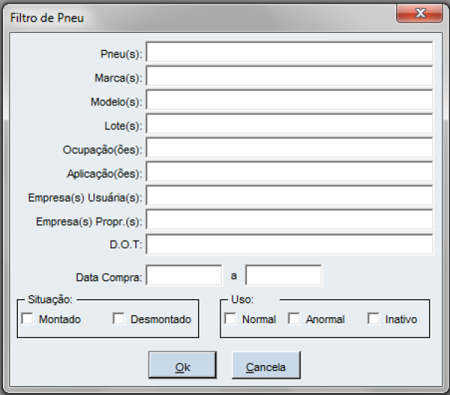
Task: Click the Ocupação(ões) input field
Action: 289,148
